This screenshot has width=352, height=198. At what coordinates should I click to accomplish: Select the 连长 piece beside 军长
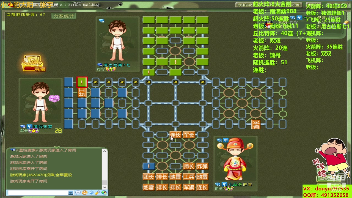(x=175, y=135)
